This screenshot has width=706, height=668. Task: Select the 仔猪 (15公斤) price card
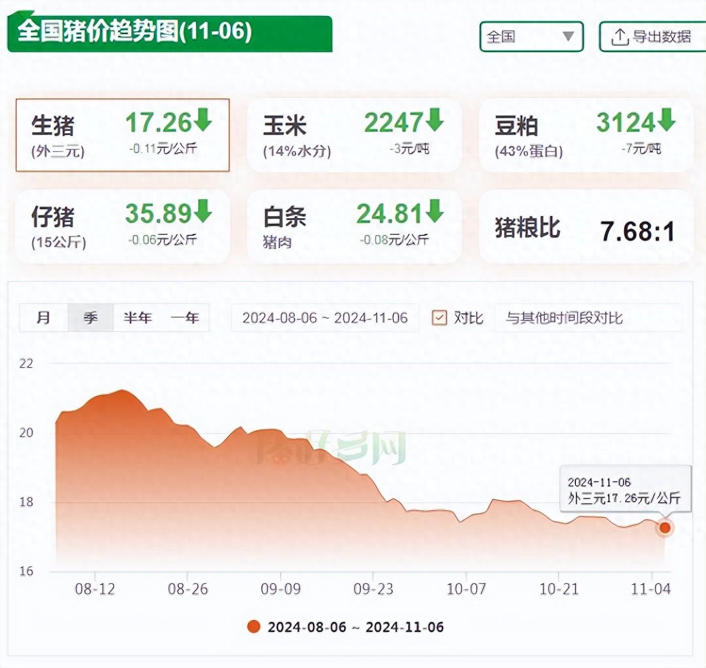point(123,227)
